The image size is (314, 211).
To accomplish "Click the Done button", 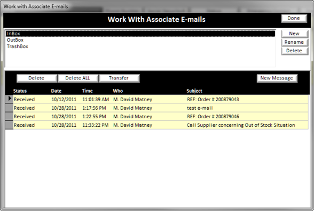I will pyautogui.click(x=294, y=18).
